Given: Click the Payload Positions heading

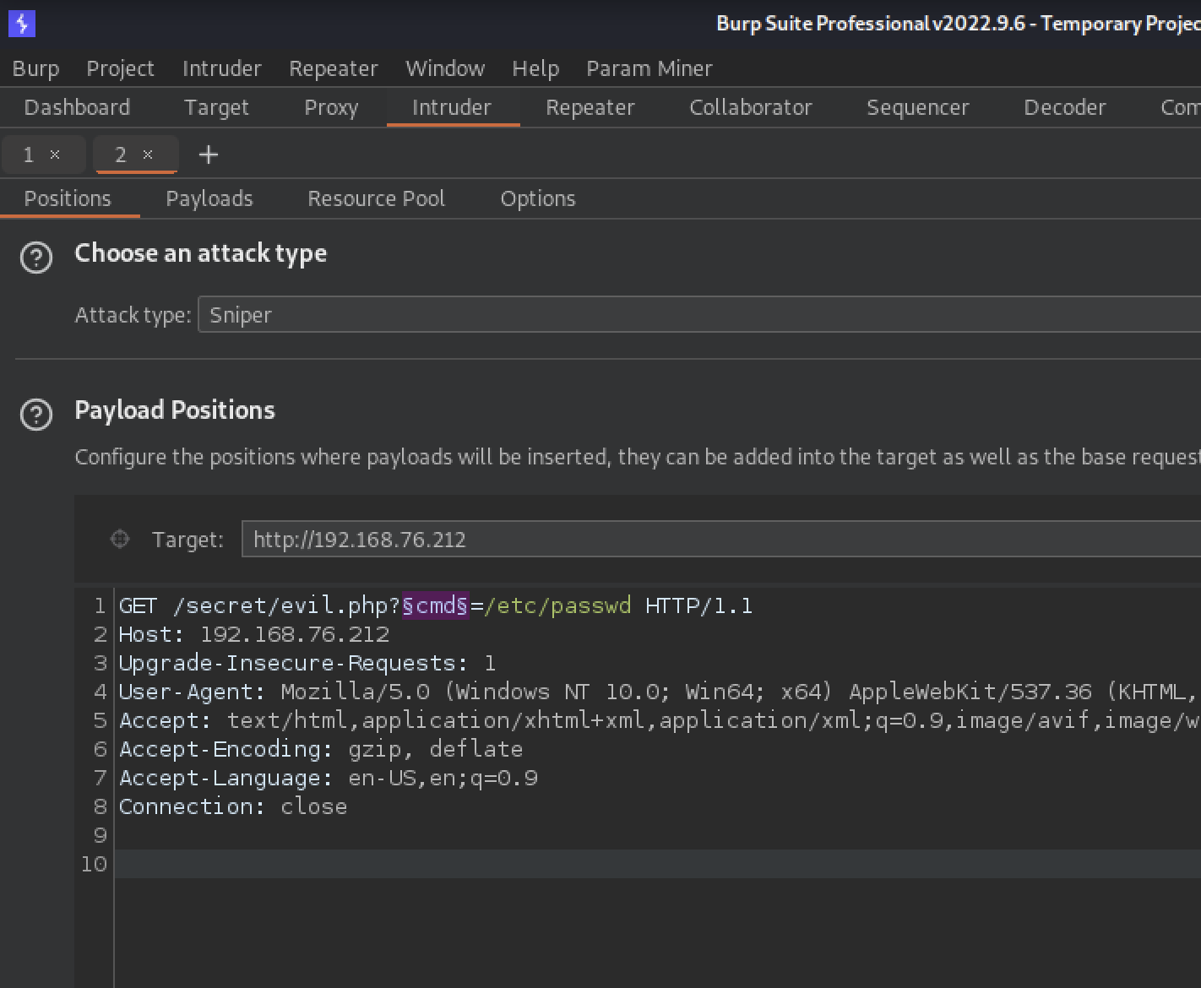Looking at the screenshot, I should pyautogui.click(x=175, y=410).
